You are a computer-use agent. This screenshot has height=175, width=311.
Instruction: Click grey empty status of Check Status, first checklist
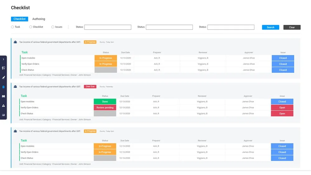click(x=106, y=70)
